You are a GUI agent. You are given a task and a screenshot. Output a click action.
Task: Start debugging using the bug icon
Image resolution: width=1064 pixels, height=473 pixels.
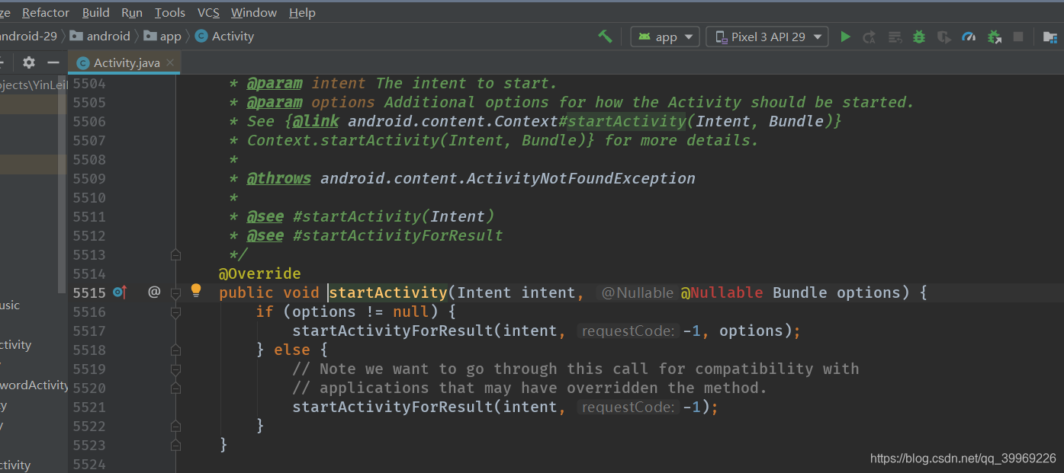tap(918, 36)
